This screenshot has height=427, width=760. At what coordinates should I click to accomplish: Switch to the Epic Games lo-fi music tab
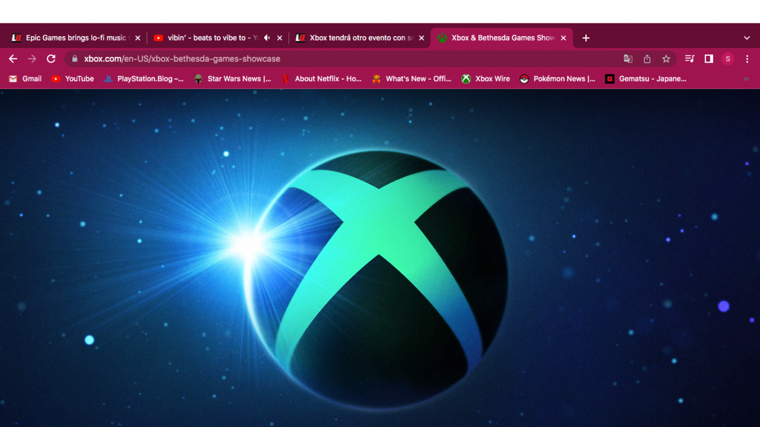[x=76, y=38]
